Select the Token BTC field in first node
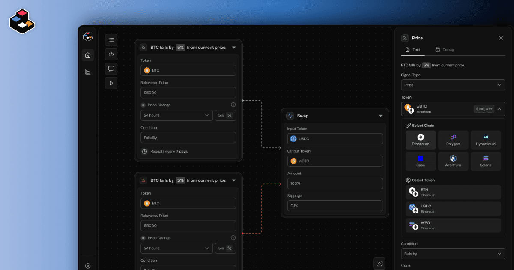 188,70
